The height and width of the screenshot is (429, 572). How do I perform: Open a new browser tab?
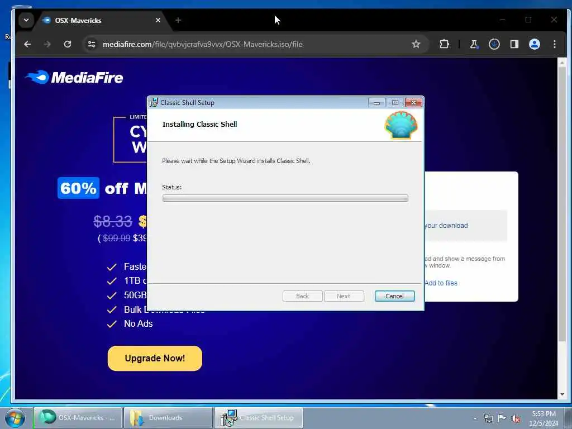pos(178,20)
